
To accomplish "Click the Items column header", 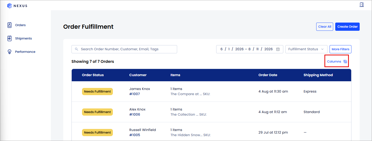I will coord(175,75).
